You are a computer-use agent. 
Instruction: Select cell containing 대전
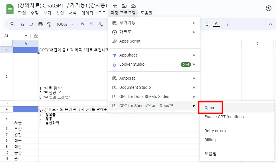coord(26,147)
